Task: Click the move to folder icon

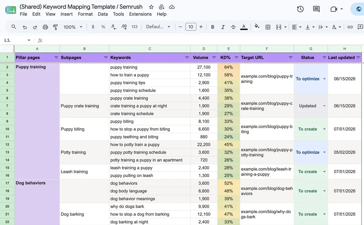Action: click(x=161, y=7)
